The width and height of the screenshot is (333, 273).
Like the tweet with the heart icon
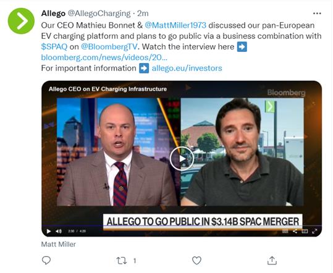point(196,260)
